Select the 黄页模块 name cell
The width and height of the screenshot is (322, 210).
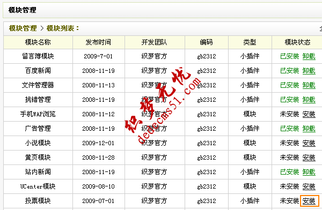[x=38, y=157]
